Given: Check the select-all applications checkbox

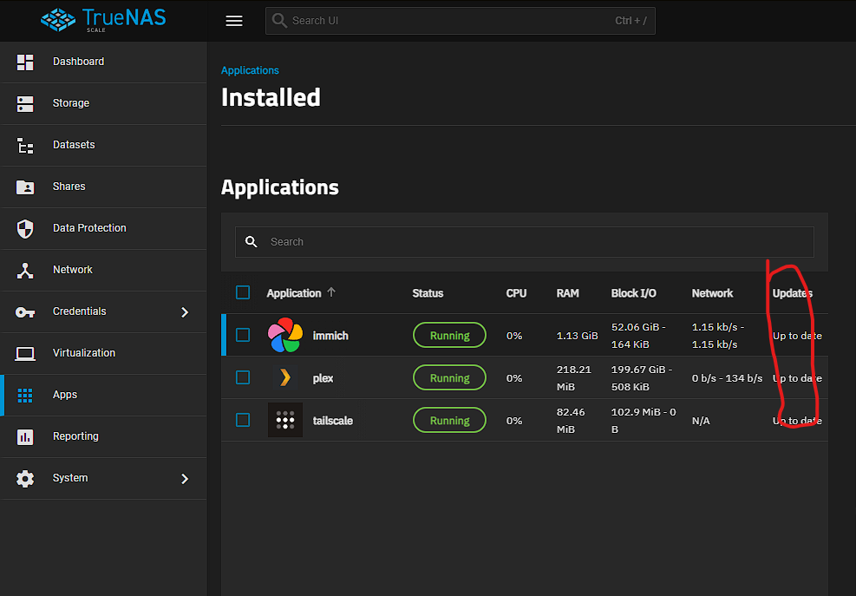Looking at the screenshot, I should [243, 292].
